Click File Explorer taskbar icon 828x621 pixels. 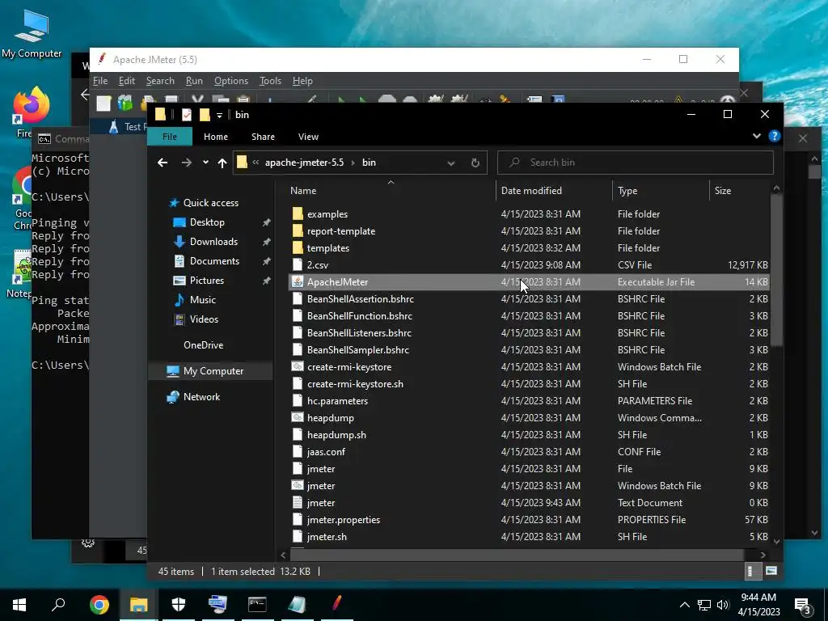139,605
